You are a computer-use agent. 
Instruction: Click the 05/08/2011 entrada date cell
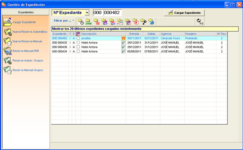pos(134,51)
